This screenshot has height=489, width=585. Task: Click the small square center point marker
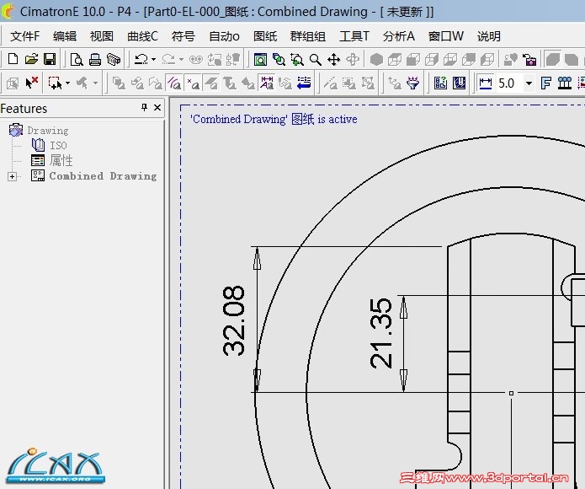click(x=511, y=393)
